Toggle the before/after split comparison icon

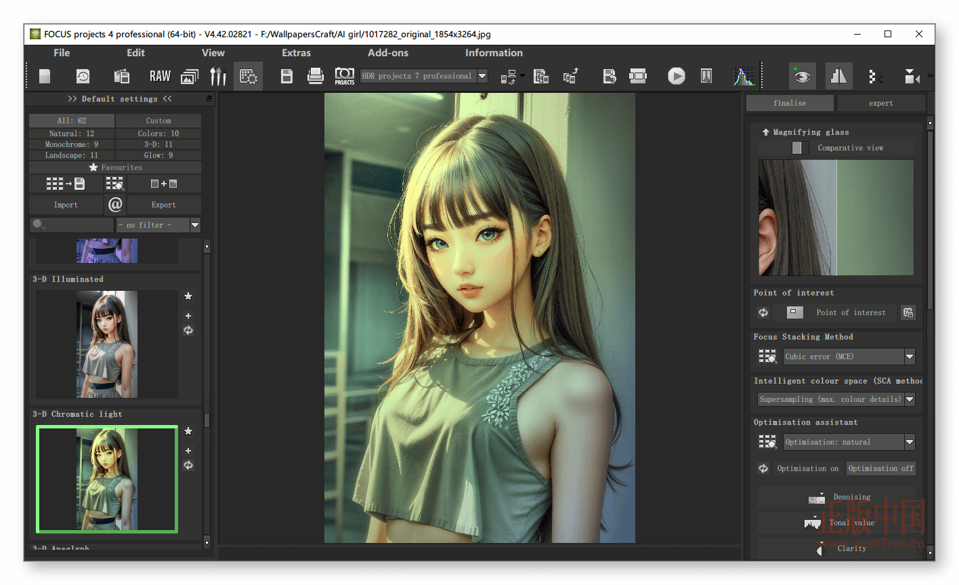[x=838, y=76]
